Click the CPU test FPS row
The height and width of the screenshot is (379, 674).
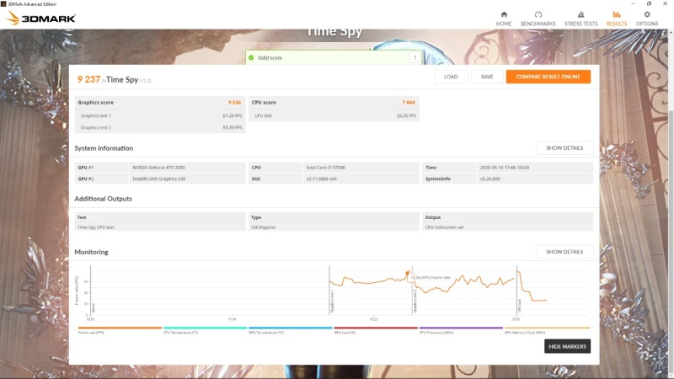point(334,115)
